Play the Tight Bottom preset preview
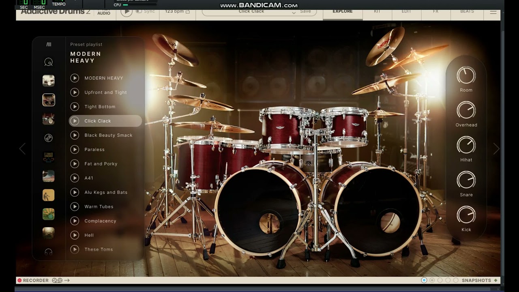 (x=75, y=106)
